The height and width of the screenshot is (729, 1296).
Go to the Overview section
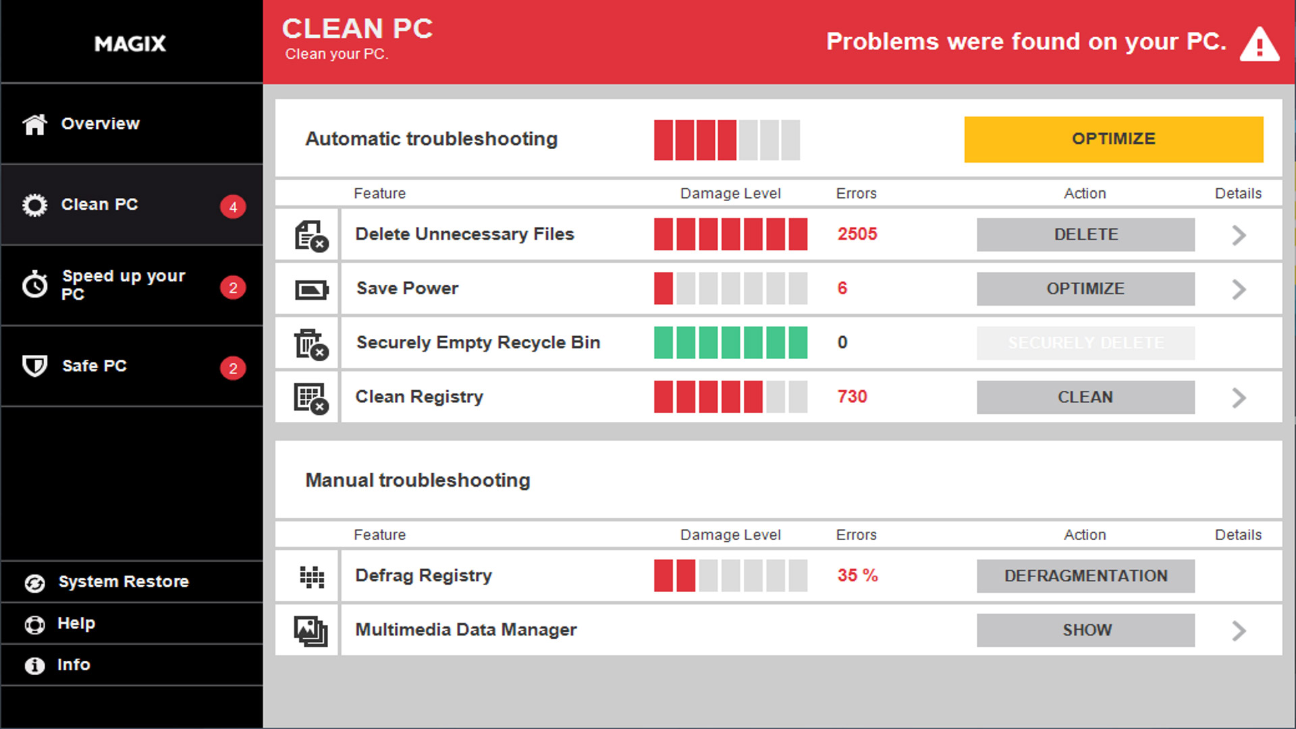pyautogui.click(x=100, y=124)
